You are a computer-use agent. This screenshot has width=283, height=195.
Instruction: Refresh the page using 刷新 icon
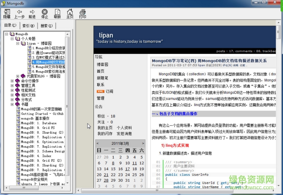pyautogui.click(x=57, y=14)
